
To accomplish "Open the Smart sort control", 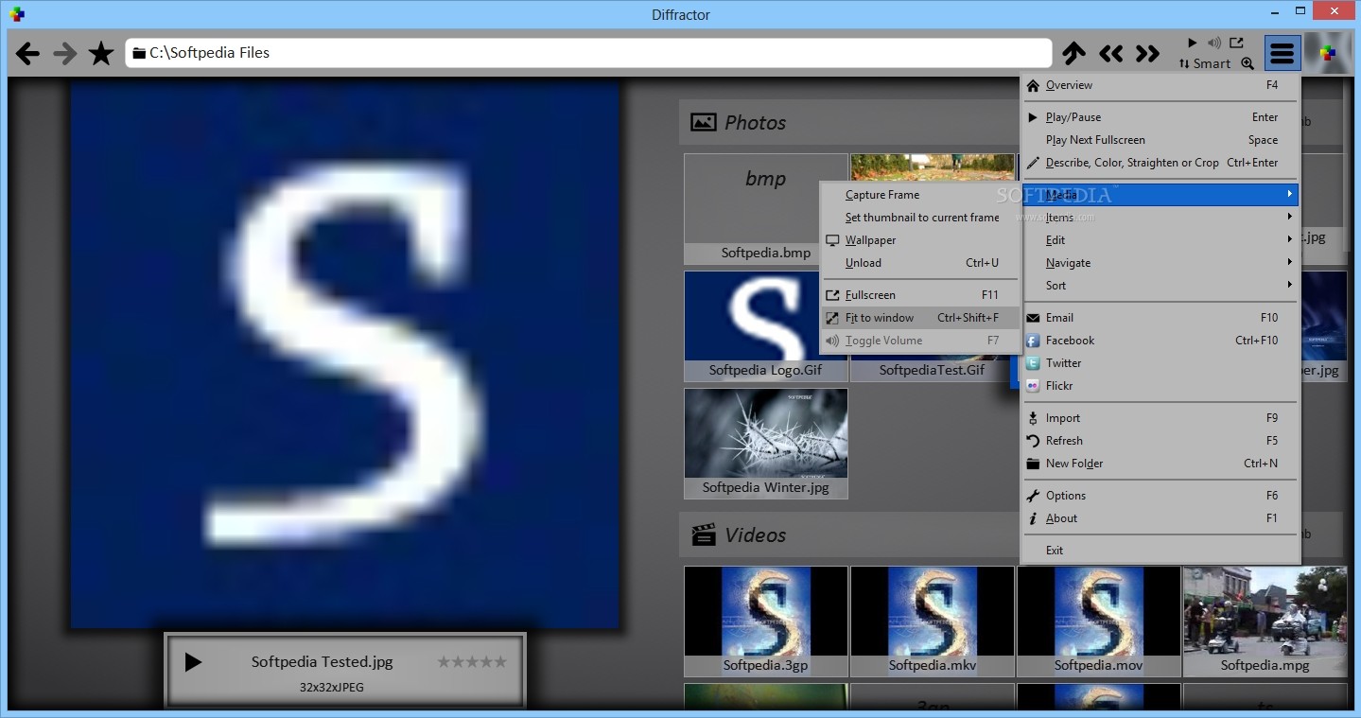I will pyautogui.click(x=1205, y=63).
